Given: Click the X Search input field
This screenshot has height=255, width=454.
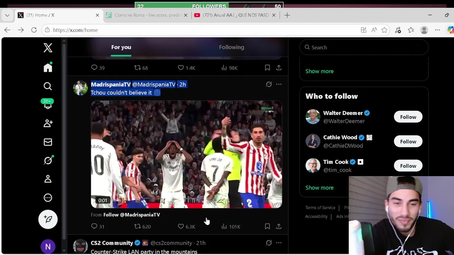Looking at the screenshot, I should 364,47.
